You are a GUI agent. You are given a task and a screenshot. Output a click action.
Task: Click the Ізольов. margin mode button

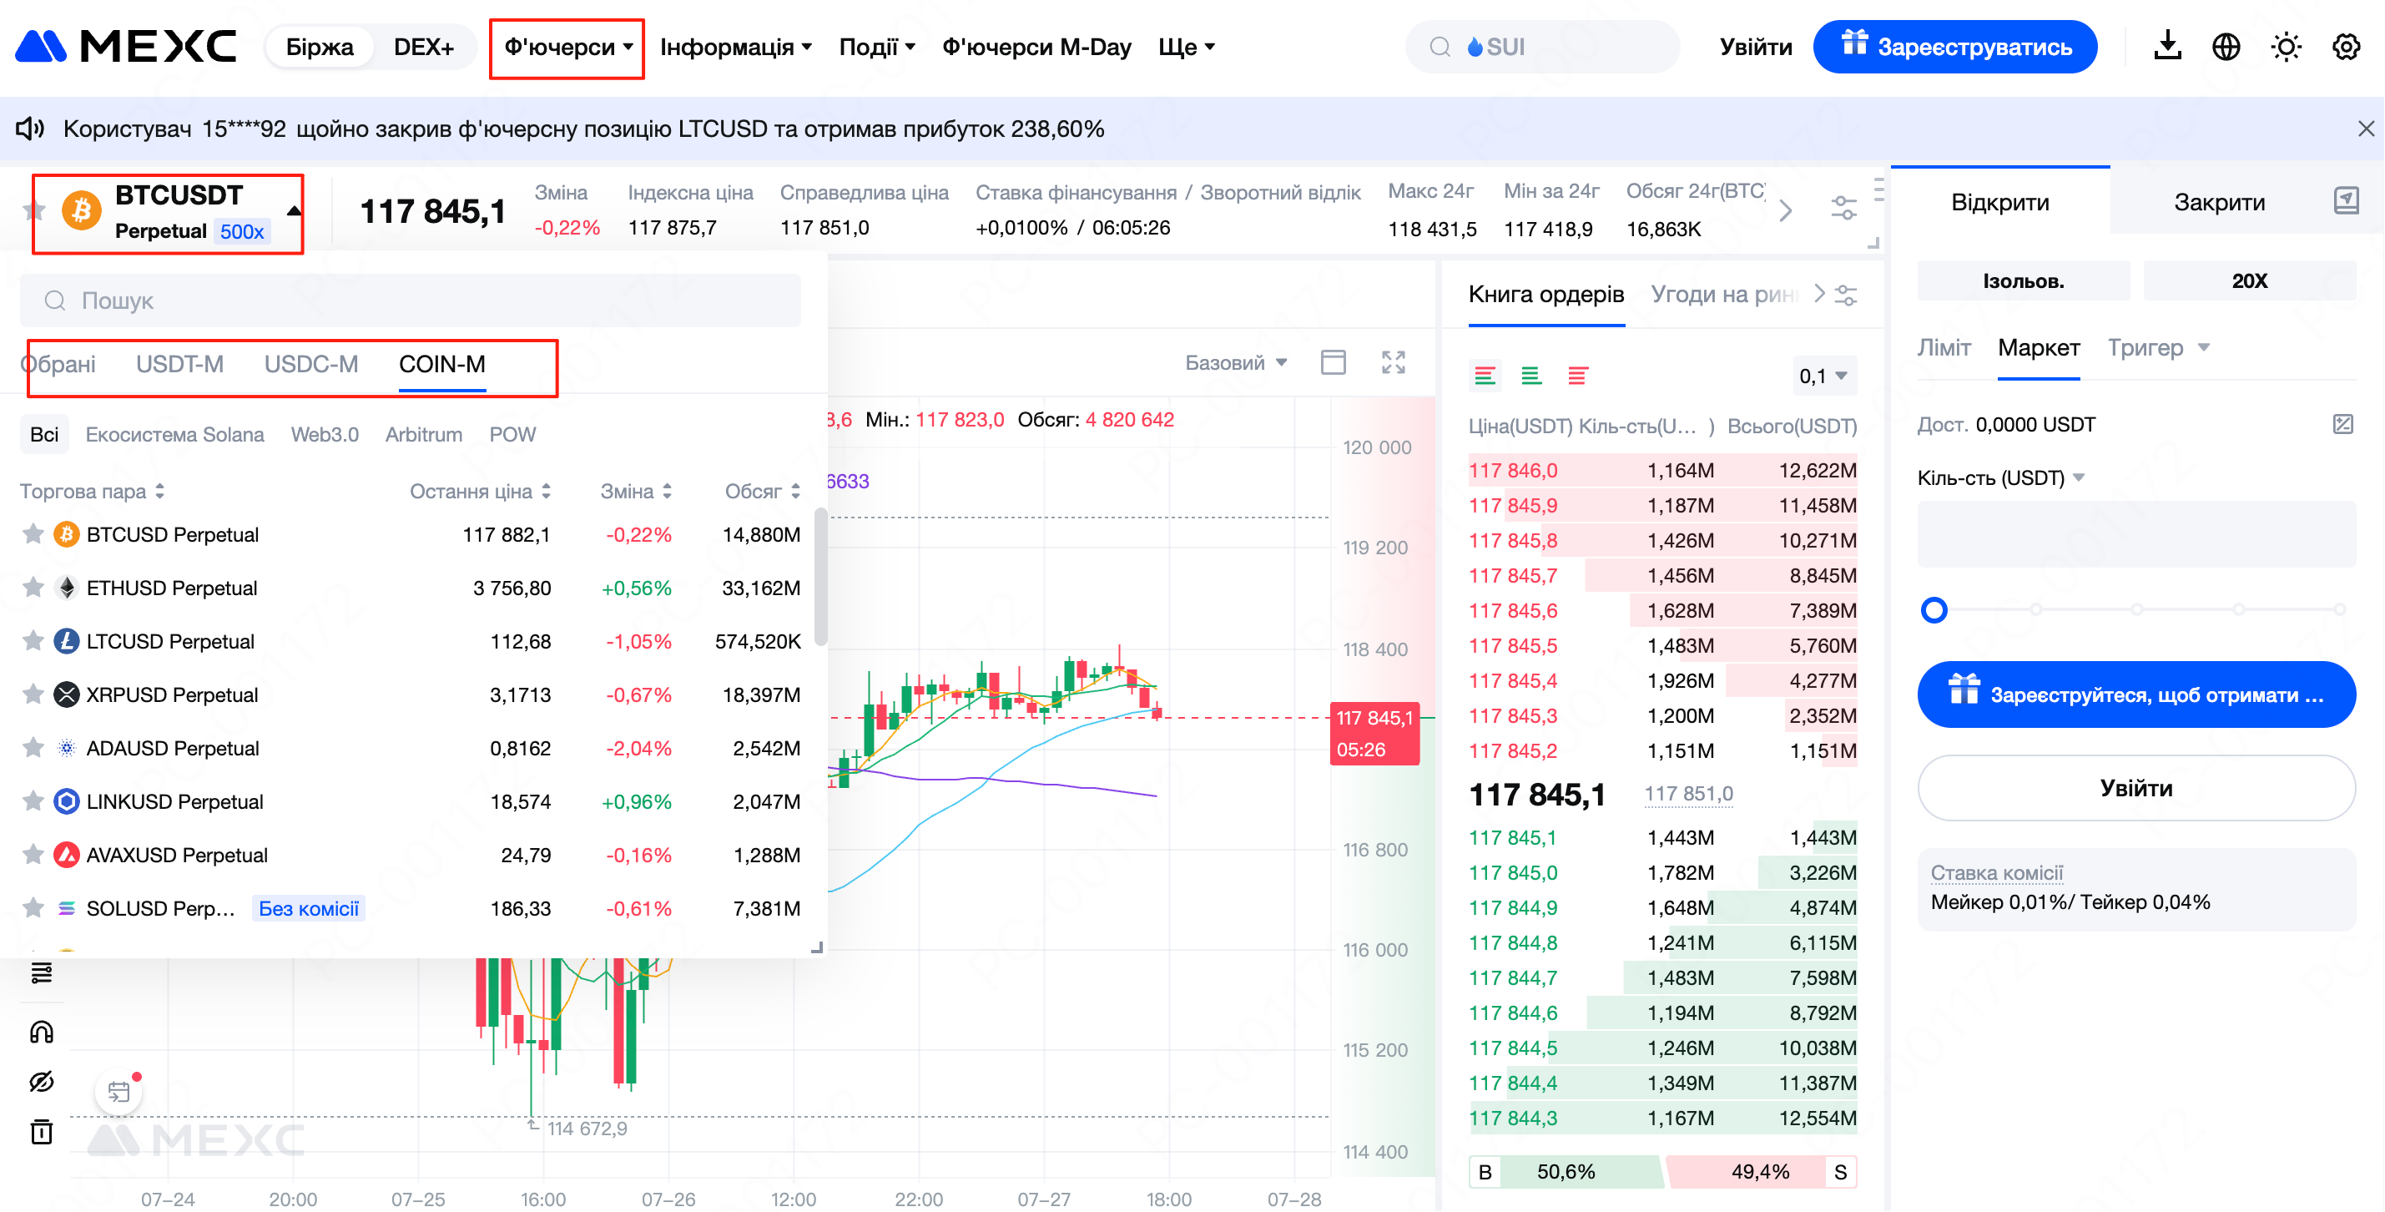[x=2023, y=280]
